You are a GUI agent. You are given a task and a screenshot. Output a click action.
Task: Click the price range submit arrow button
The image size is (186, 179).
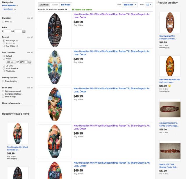pos(24,31)
